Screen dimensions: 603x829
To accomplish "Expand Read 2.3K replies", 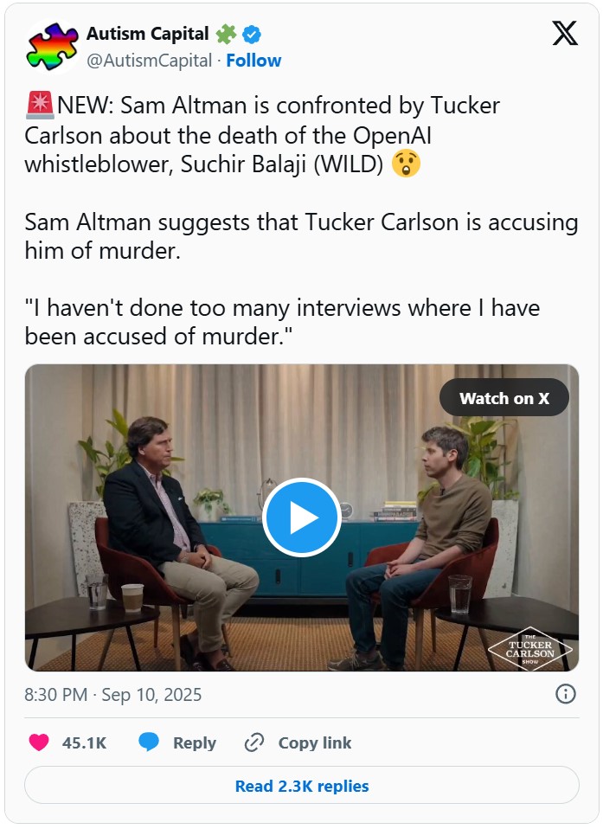I will point(301,786).
